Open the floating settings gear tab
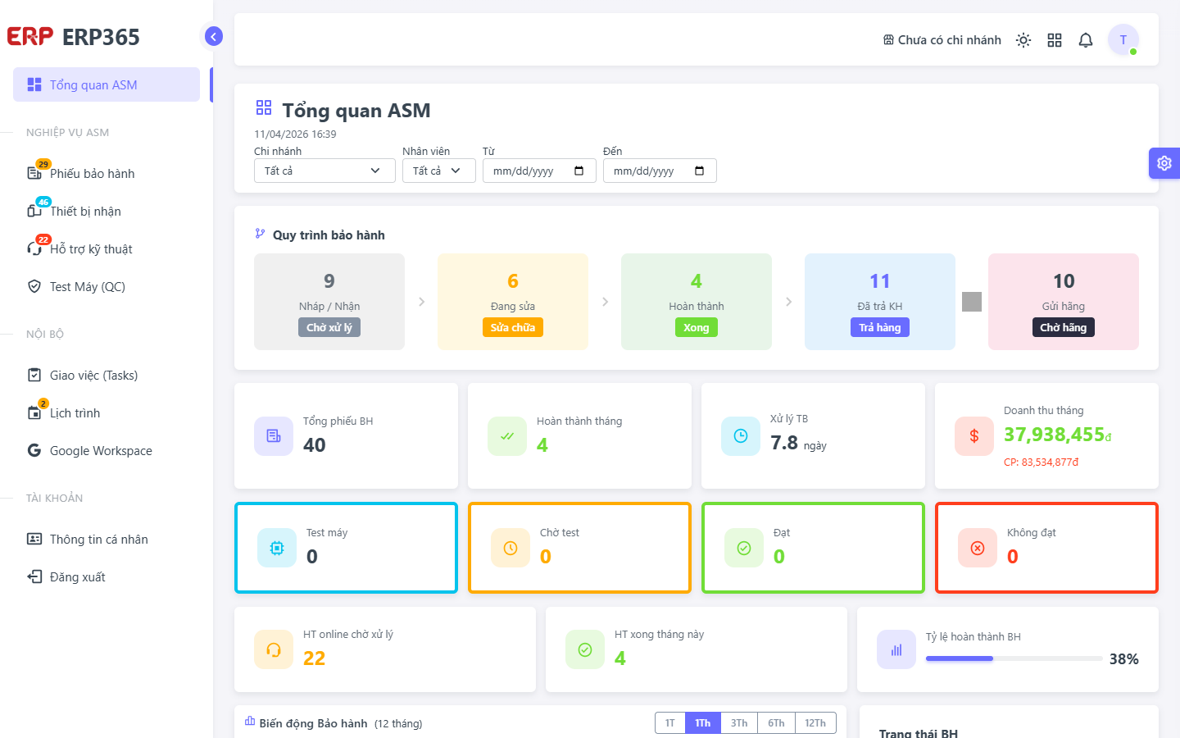Viewport: 1180px width, 738px height. (1164, 163)
